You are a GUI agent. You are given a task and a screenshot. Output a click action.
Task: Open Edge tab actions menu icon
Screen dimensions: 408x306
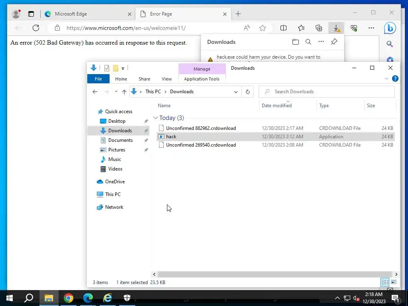tap(31, 14)
